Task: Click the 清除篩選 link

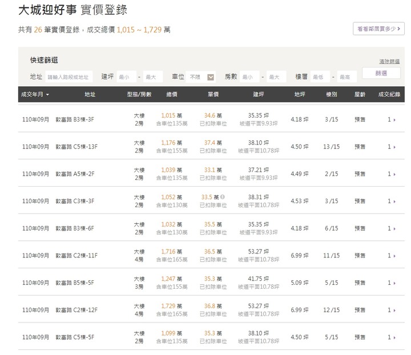Action: pos(389,61)
